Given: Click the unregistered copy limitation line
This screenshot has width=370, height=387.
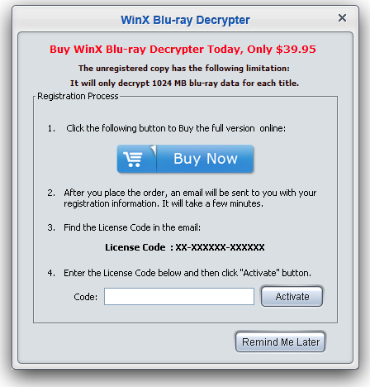Looking at the screenshot, I should (x=184, y=68).
